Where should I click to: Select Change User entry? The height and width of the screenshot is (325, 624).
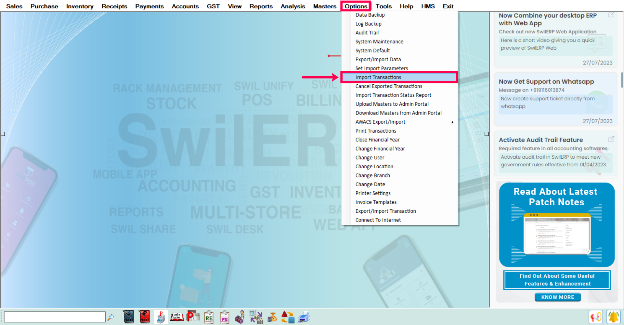(399, 158)
